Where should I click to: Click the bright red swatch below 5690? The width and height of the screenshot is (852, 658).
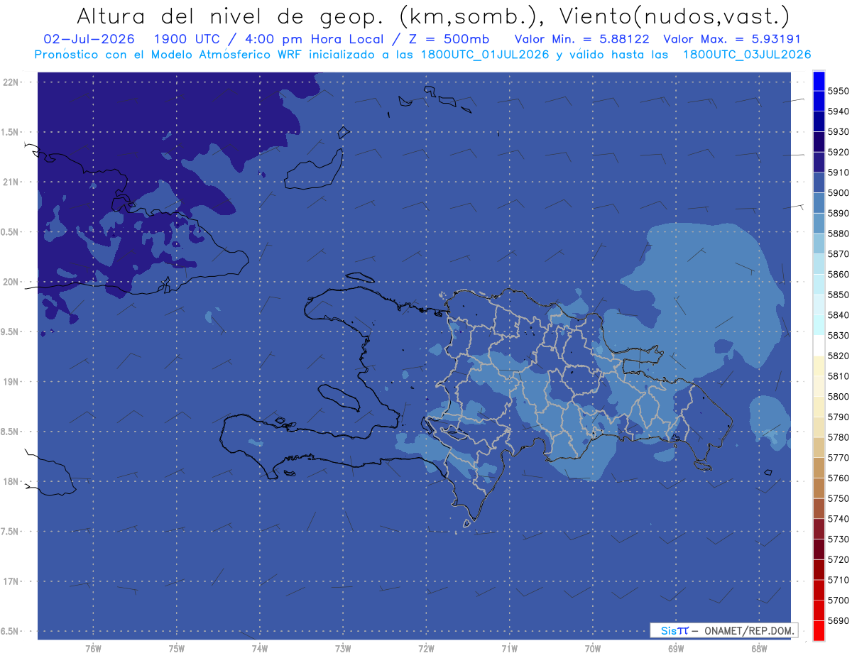pyautogui.click(x=818, y=630)
